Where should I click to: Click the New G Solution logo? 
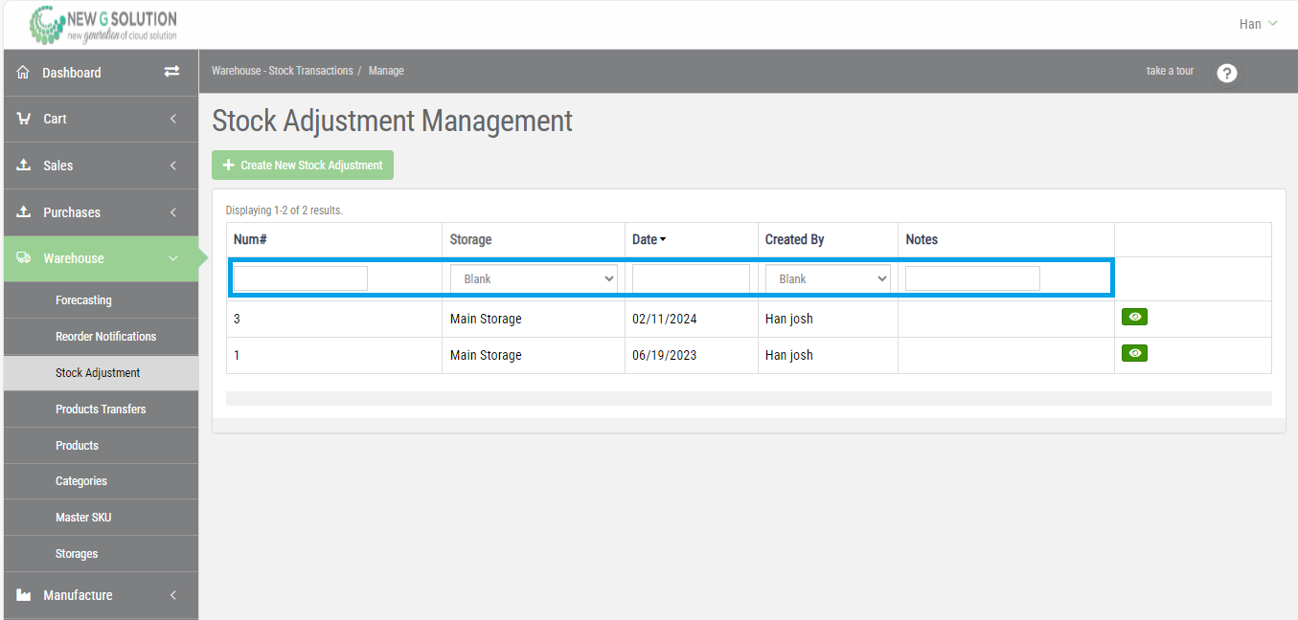(103, 25)
